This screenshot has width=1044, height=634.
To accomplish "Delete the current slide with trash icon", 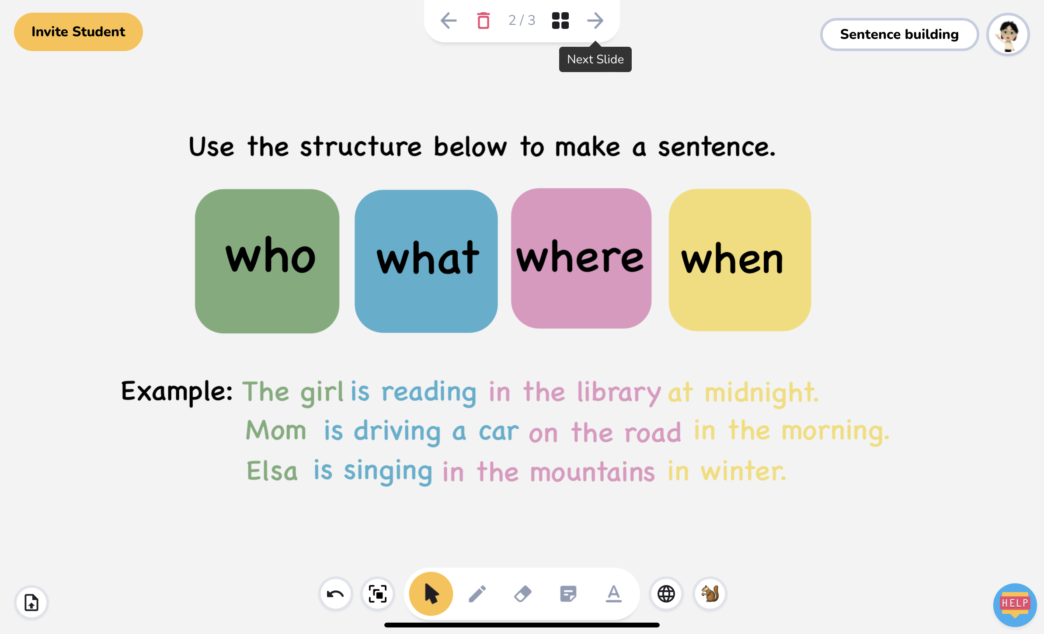I will pyautogui.click(x=484, y=21).
